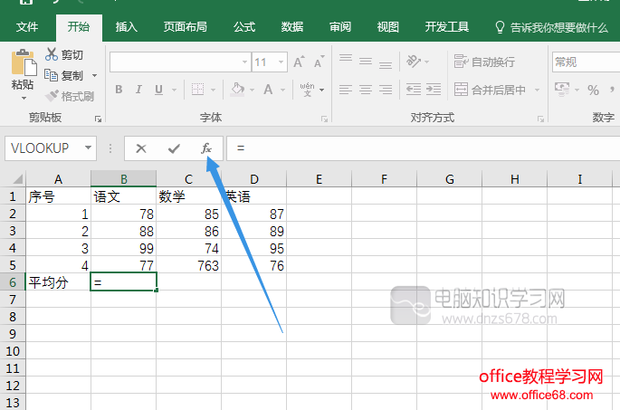Open the font name dropdown
The height and width of the screenshot is (410, 620).
[244, 62]
